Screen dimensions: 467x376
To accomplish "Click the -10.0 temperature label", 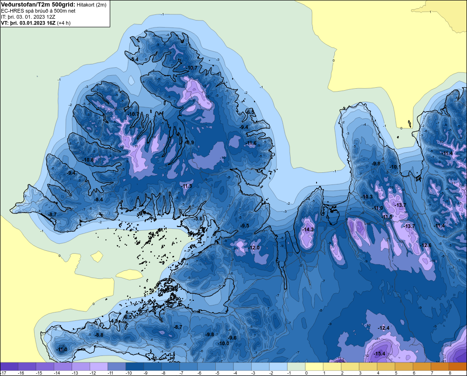I will tap(224, 343).
